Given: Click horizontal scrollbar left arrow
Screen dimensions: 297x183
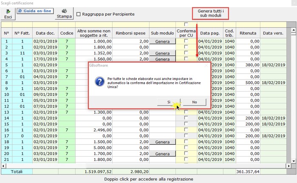Looking at the screenshot, I should click(3, 166).
